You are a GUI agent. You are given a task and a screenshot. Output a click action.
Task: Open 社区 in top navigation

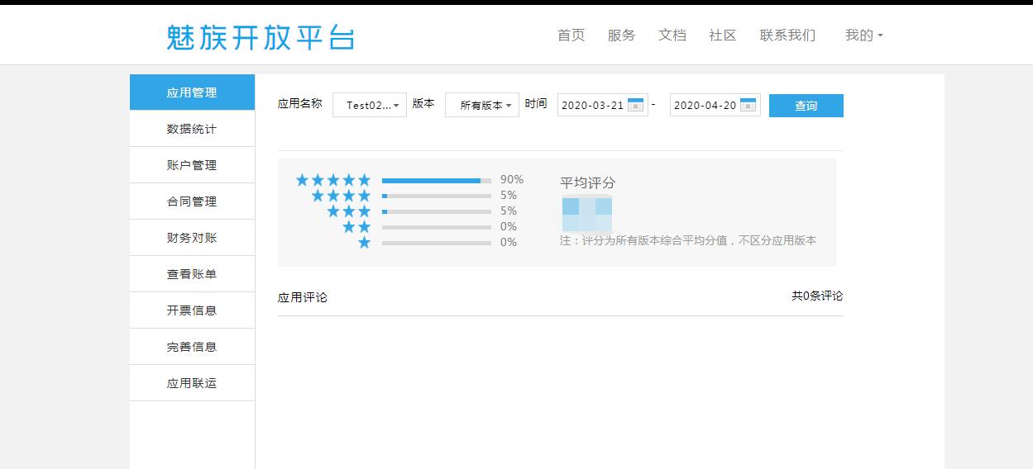coord(723,36)
